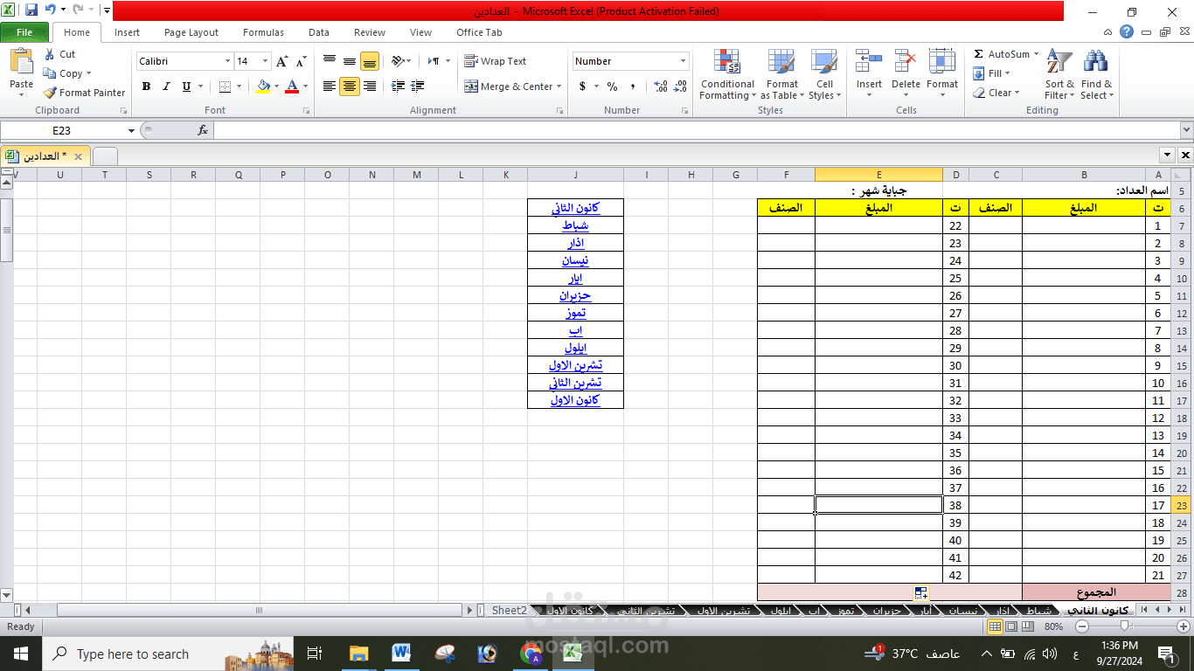1194x671 pixels.
Task: Open the font size 14 dropdown
Action: tap(266, 61)
